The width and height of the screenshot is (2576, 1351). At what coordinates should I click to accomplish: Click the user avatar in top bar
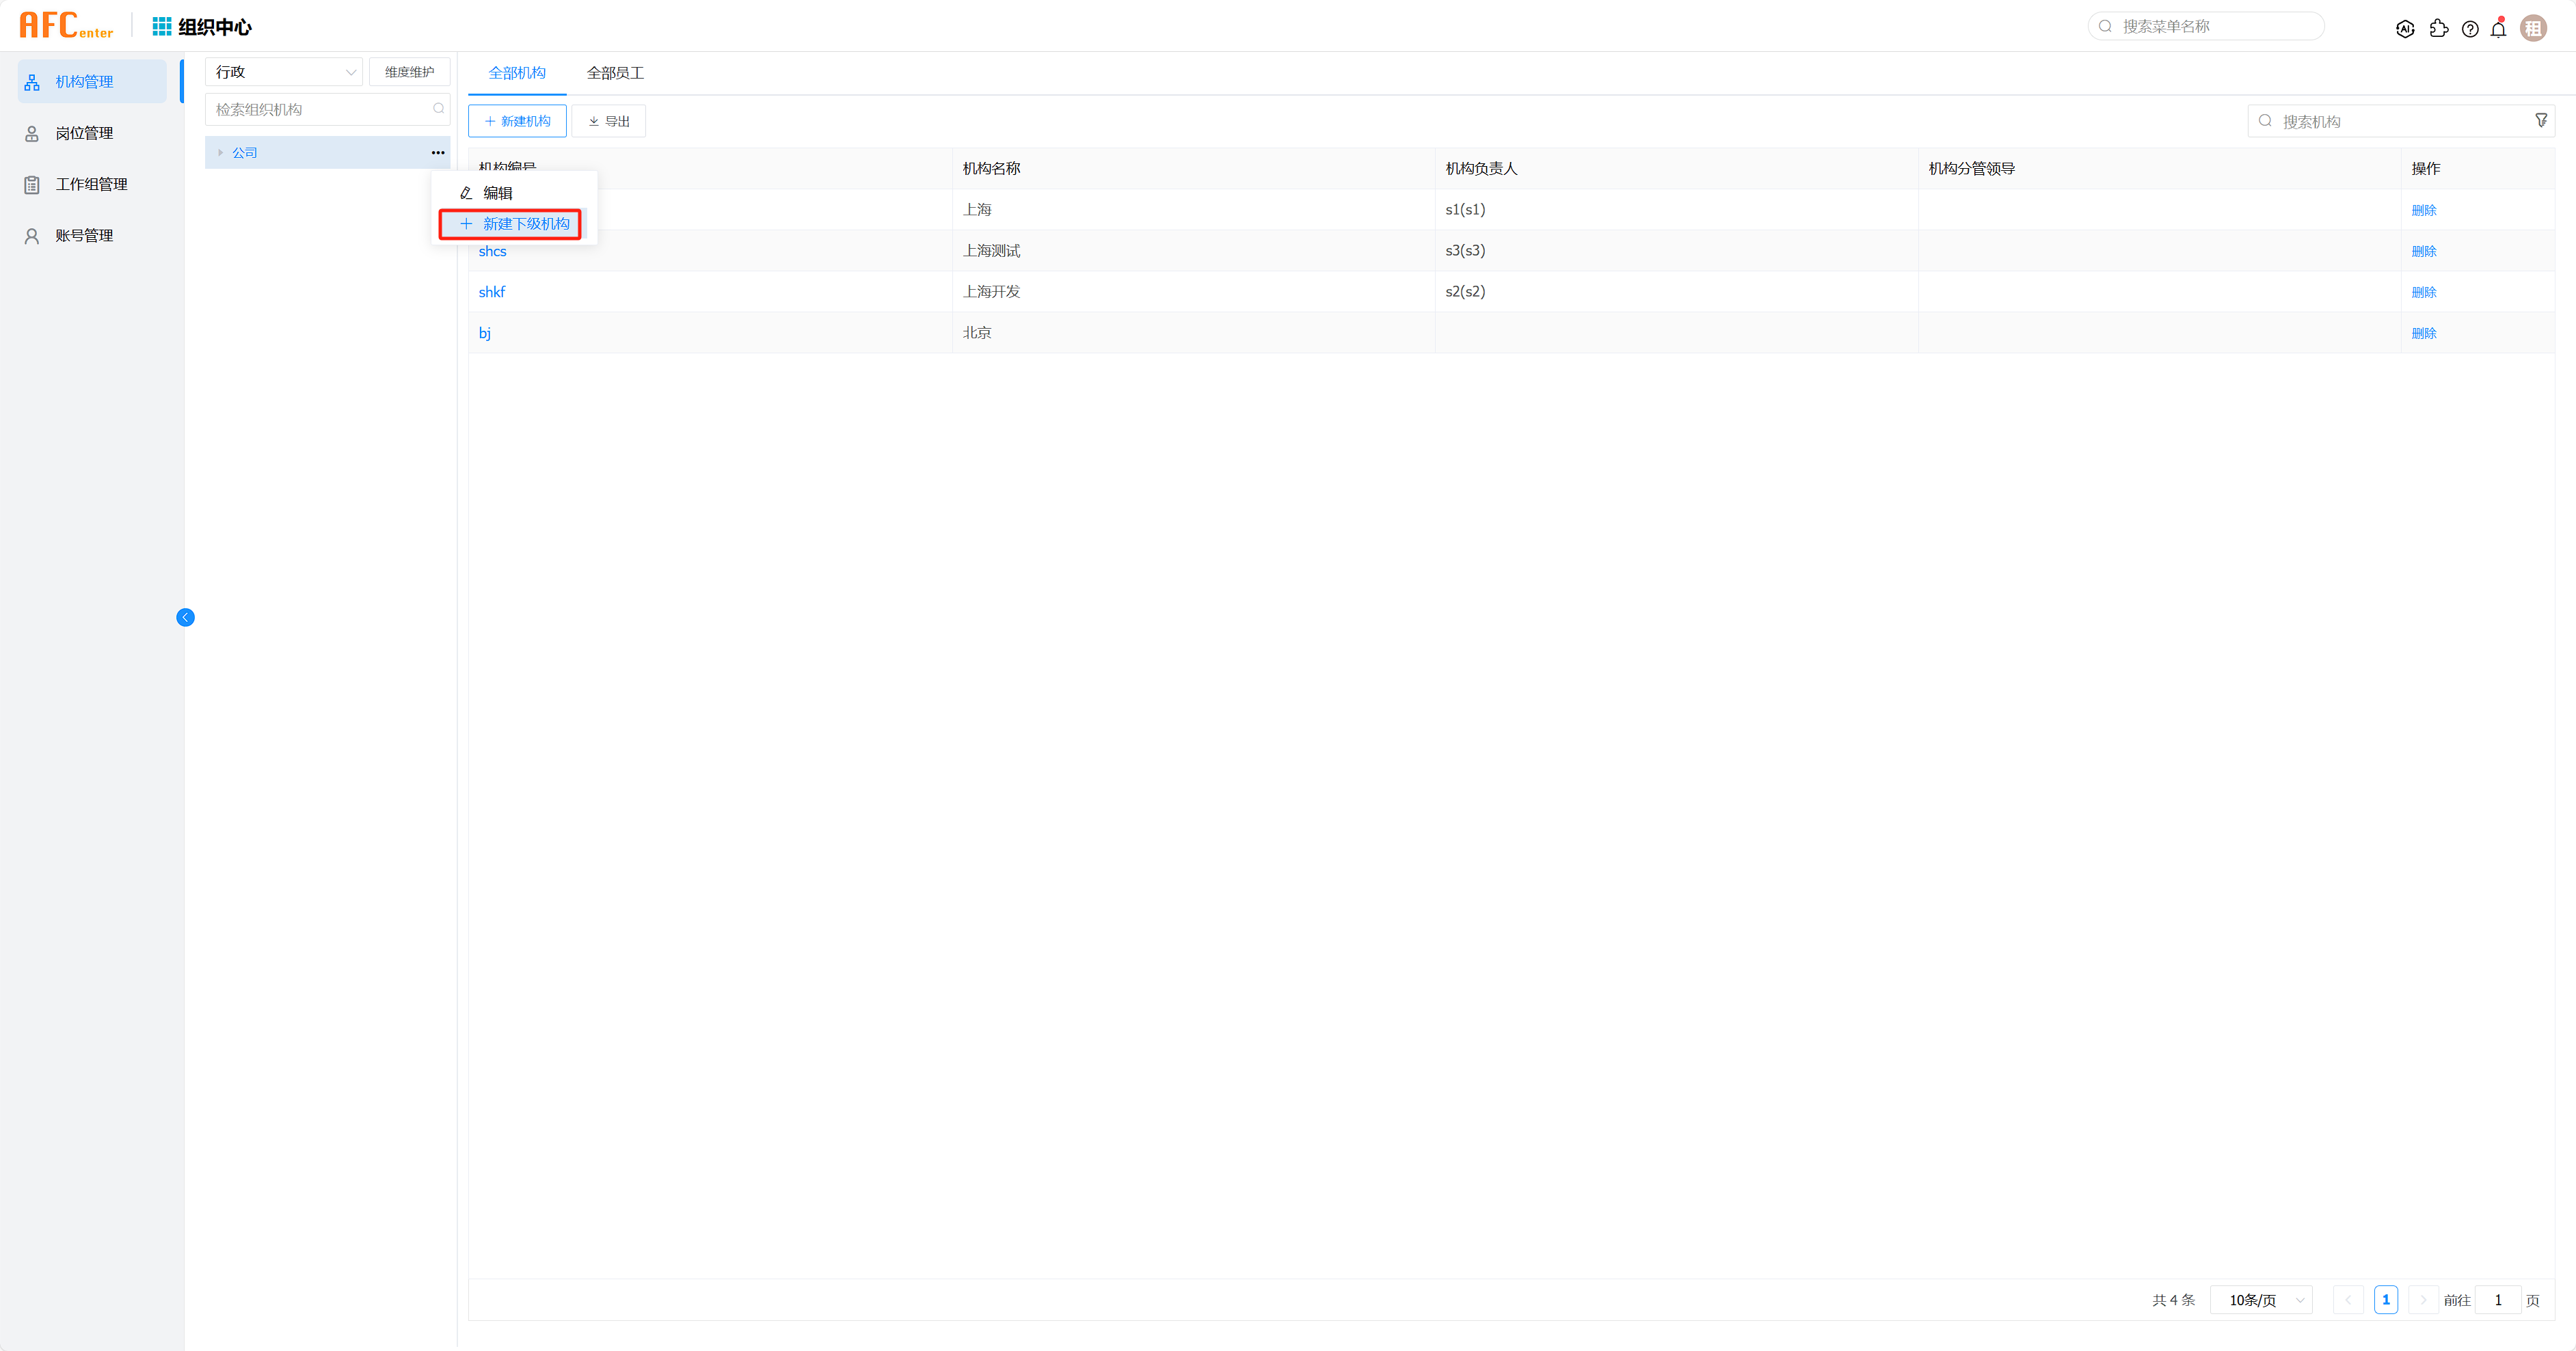pos(2533,28)
